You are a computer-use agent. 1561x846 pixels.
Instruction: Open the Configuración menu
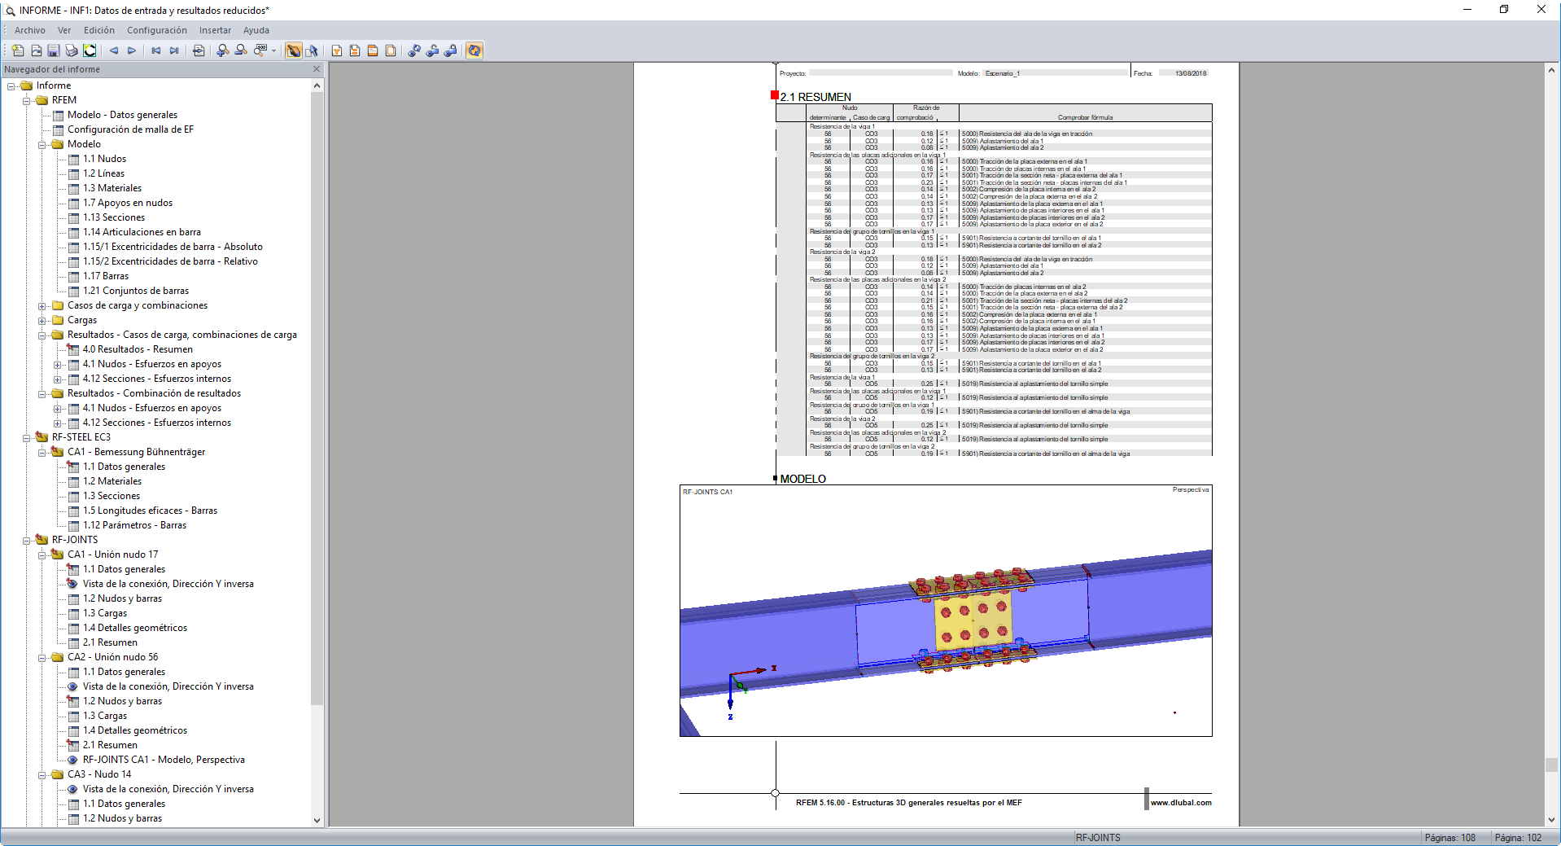click(x=157, y=30)
